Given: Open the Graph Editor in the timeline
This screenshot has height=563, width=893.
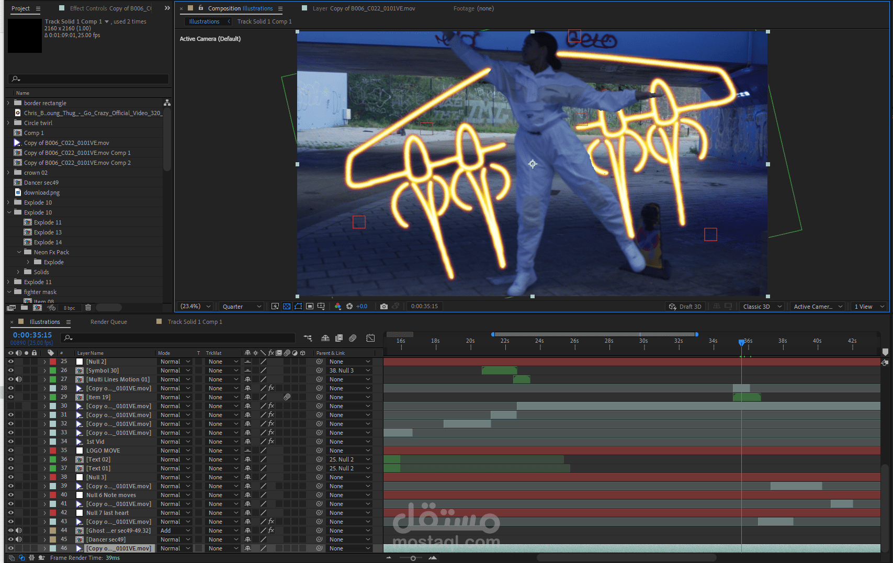Looking at the screenshot, I should [x=370, y=338].
